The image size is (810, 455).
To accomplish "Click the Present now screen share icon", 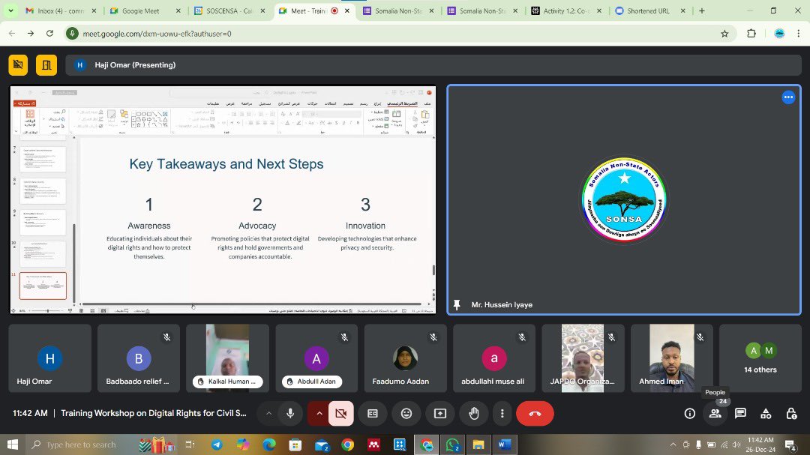I will click(440, 413).
